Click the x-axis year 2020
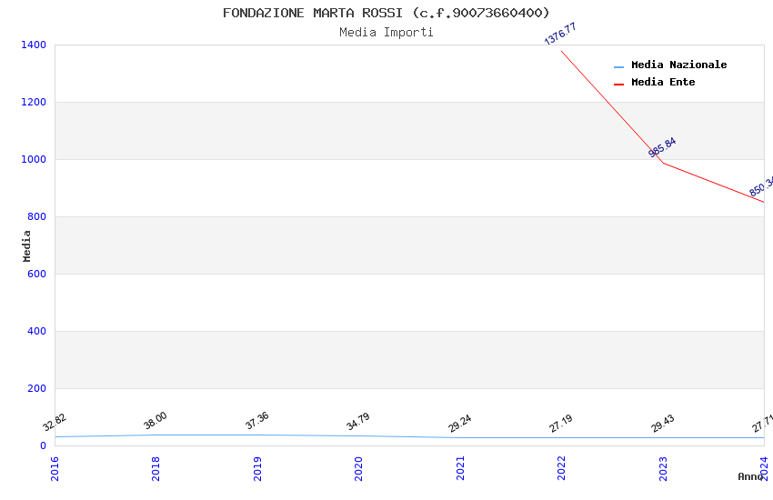The height and width of the screenshot is (500, 773). (x=358, y=468)
